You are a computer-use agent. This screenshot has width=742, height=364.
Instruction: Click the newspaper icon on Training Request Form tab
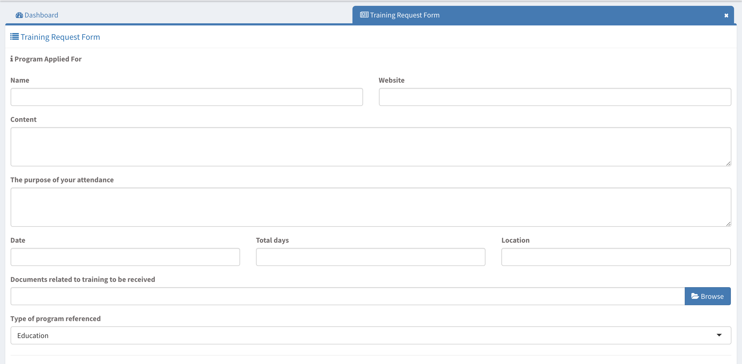[x=364, y=15]
